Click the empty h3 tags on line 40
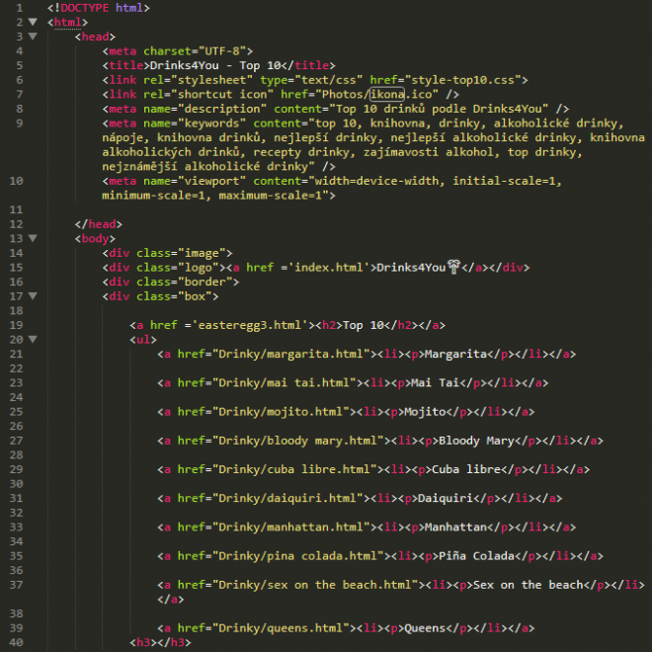This screenshot has height=652, width=652. pyautogui.click(x=160, y=642)
